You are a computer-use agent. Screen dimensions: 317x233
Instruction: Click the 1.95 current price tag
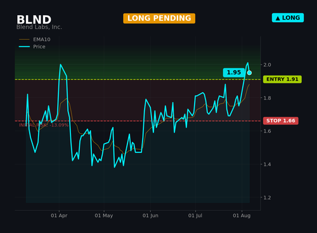[x=234, y=72]
